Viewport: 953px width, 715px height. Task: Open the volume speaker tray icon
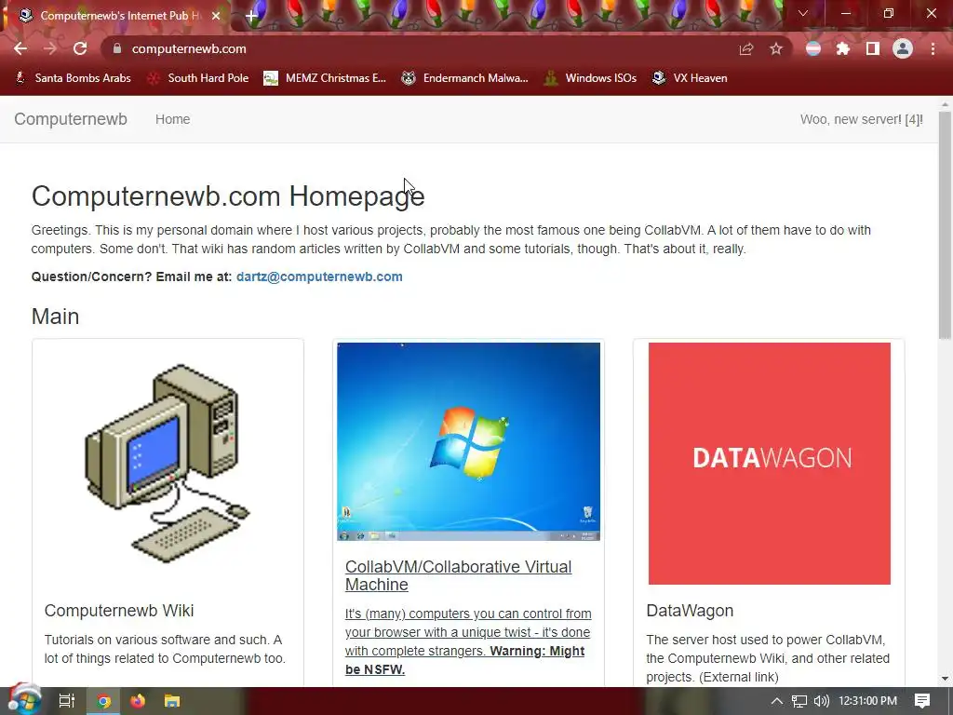click(x=821, y=701)
